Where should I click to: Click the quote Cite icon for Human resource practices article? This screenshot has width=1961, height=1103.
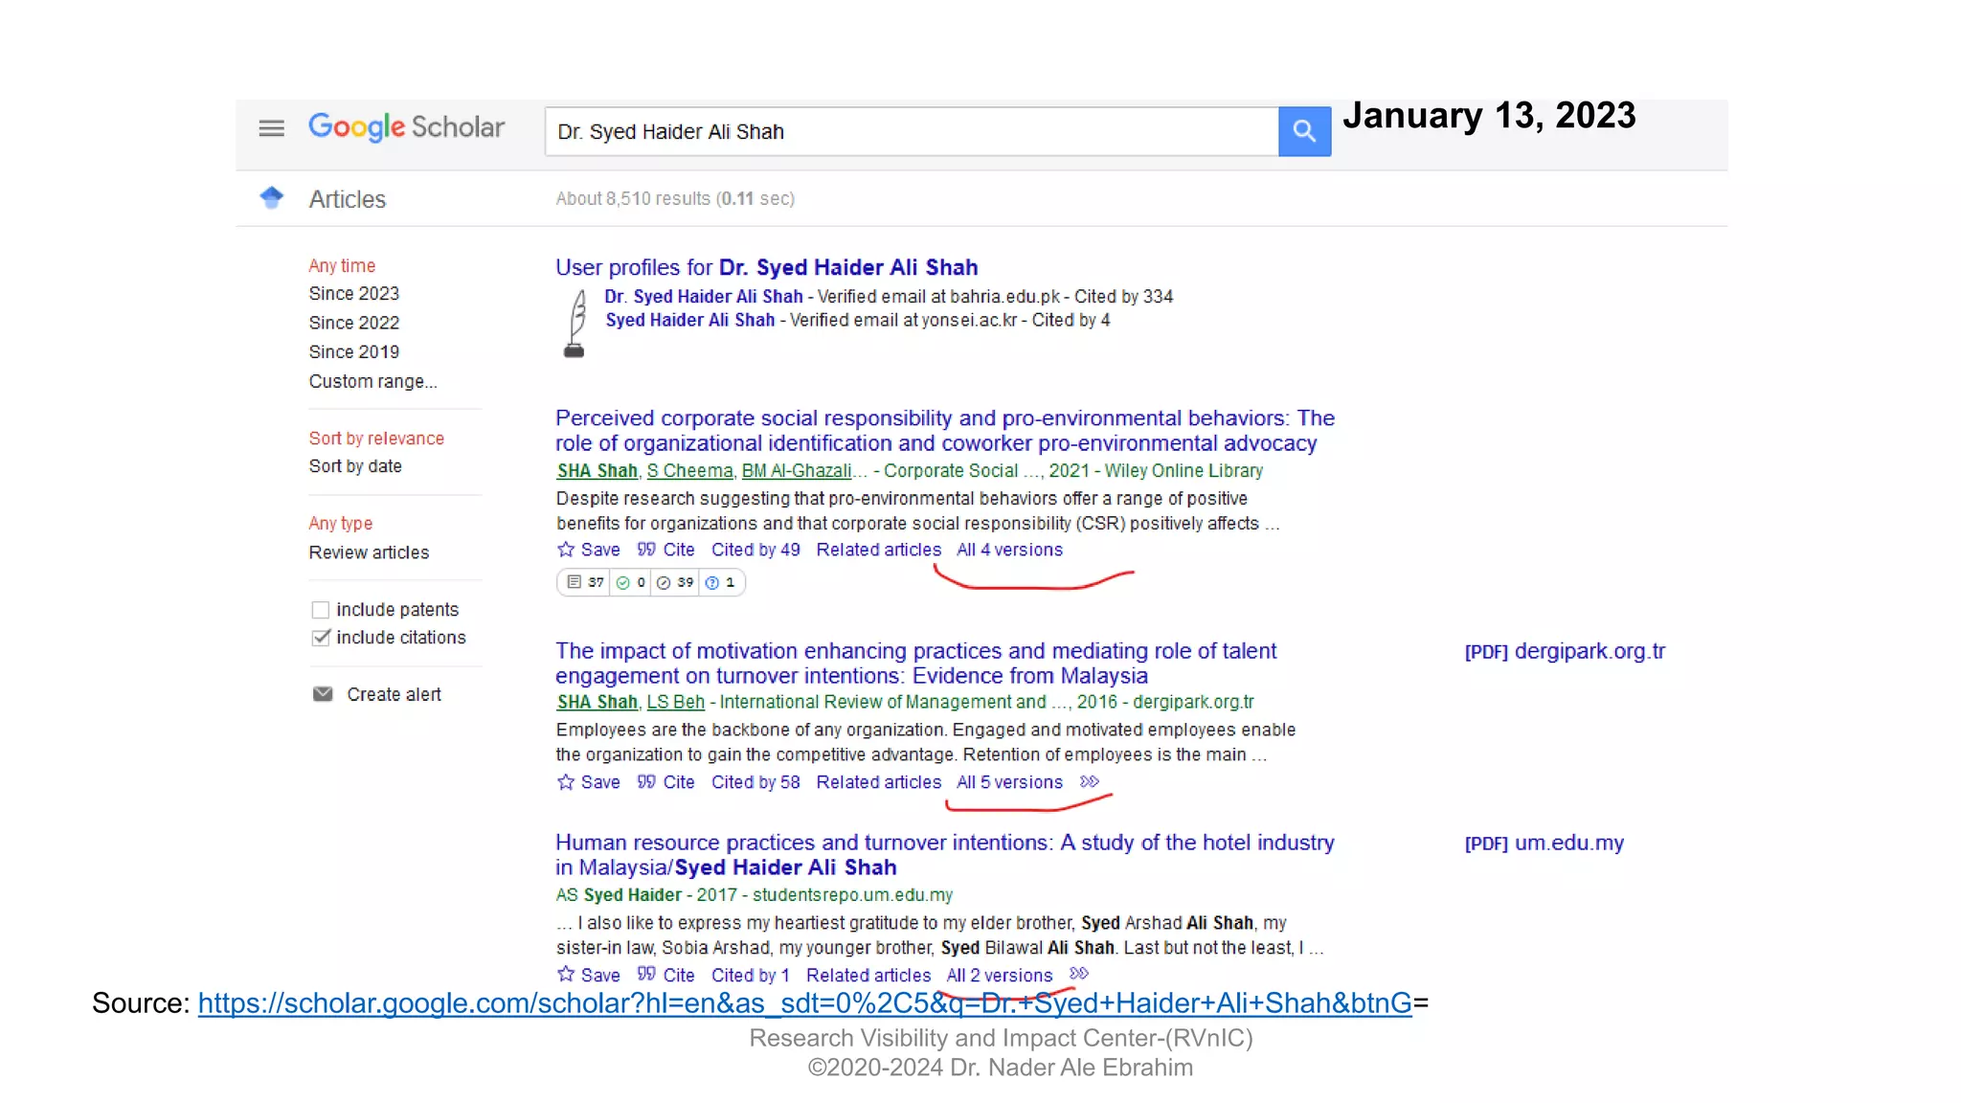pyautogui.click(x=646, y=975)
